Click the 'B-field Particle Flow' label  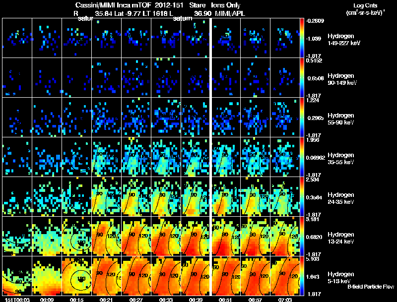(371, 287)
